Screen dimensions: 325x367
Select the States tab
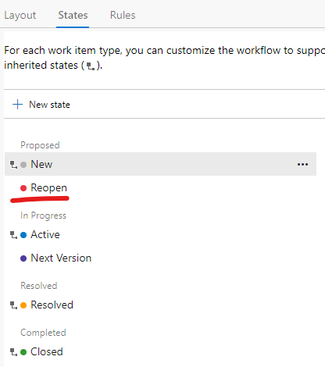[x=73, y=15]
